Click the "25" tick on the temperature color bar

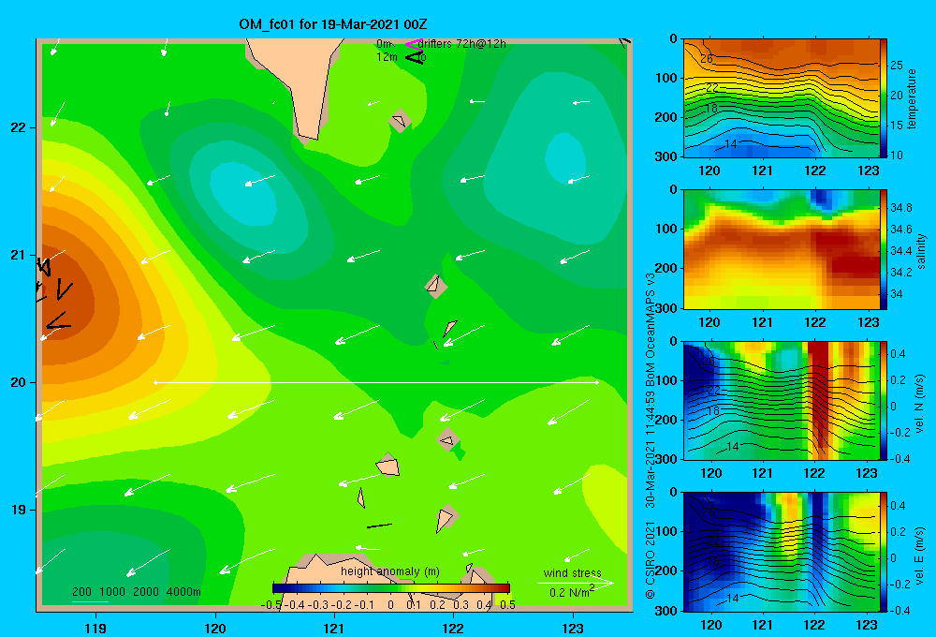(x=896, y=66)
